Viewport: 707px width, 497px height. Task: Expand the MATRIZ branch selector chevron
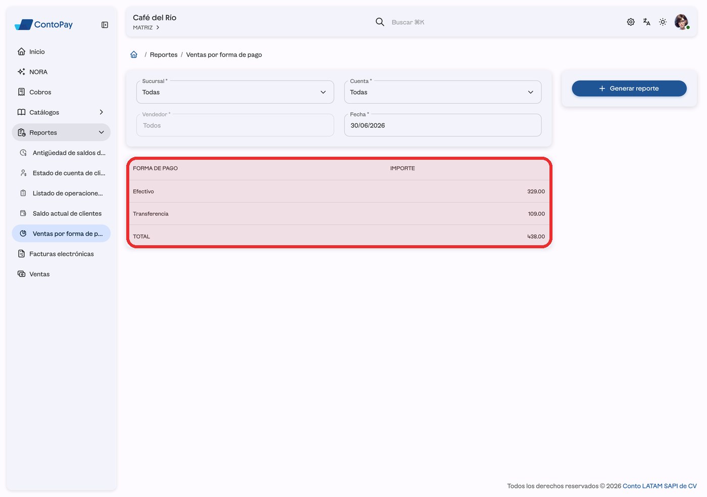click(158, 28)
